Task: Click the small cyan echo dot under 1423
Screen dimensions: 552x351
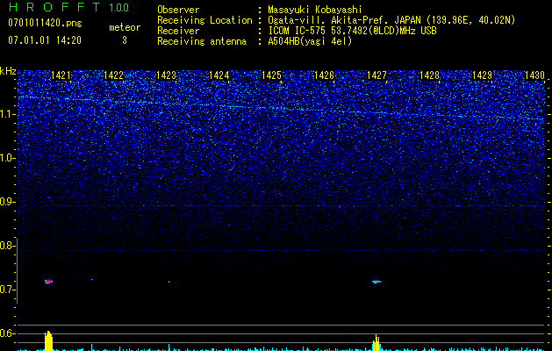Action: coord(169,282)
